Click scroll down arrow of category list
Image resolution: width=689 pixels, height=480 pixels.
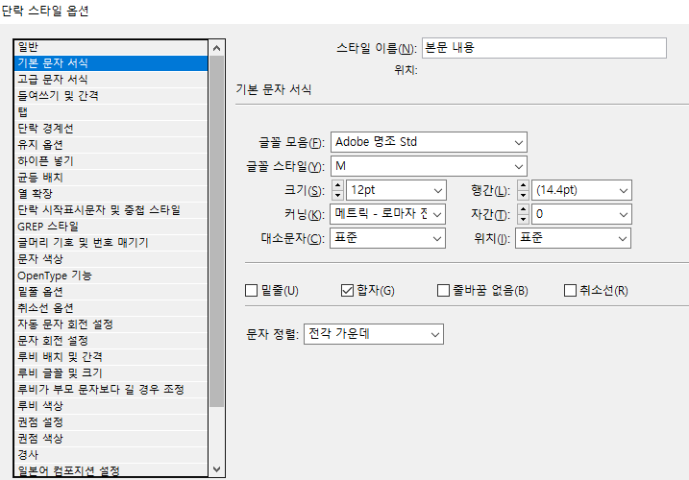[x=216, y=469]
